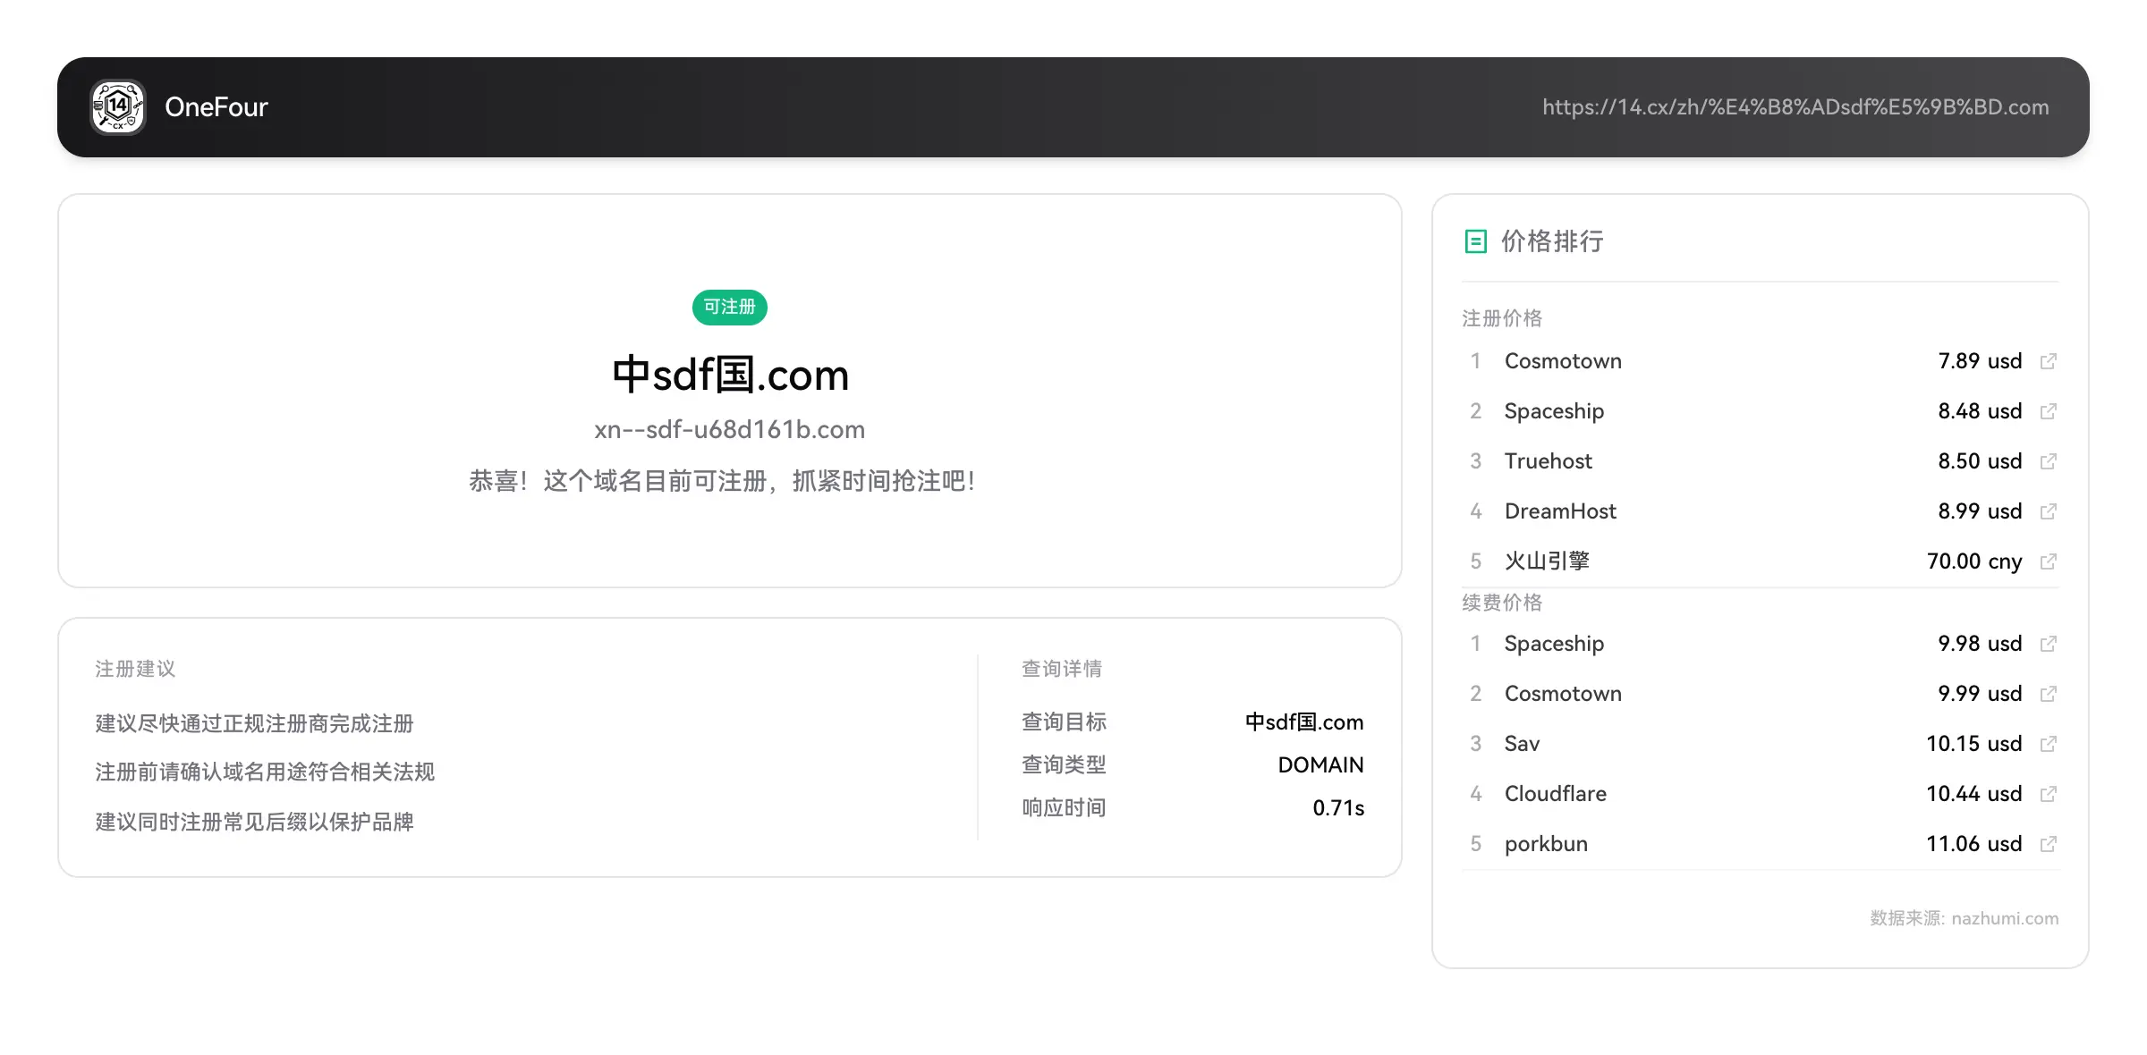The image size is (2147, 1055).
Task: Click the 可注册 status badge
Action: click(729, 307)
